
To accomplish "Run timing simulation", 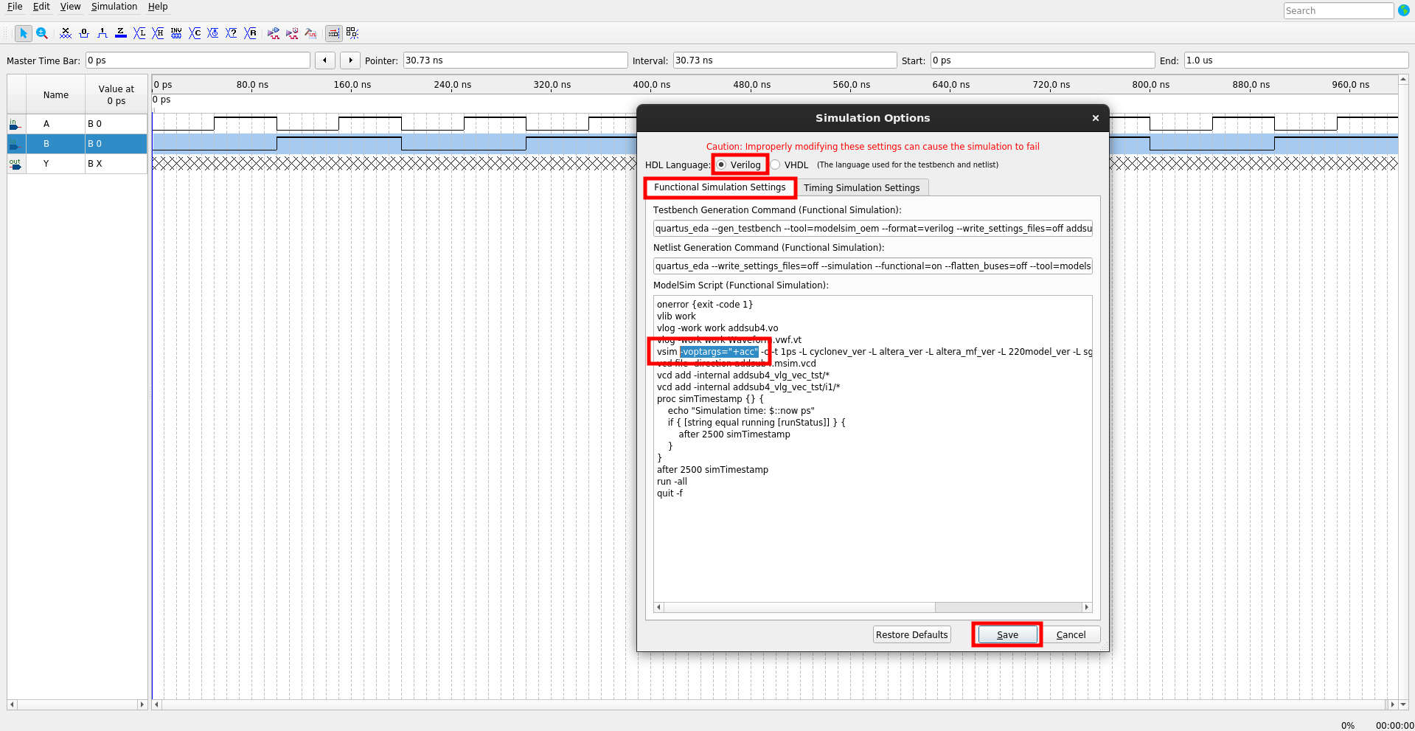I will coord(292,33).
